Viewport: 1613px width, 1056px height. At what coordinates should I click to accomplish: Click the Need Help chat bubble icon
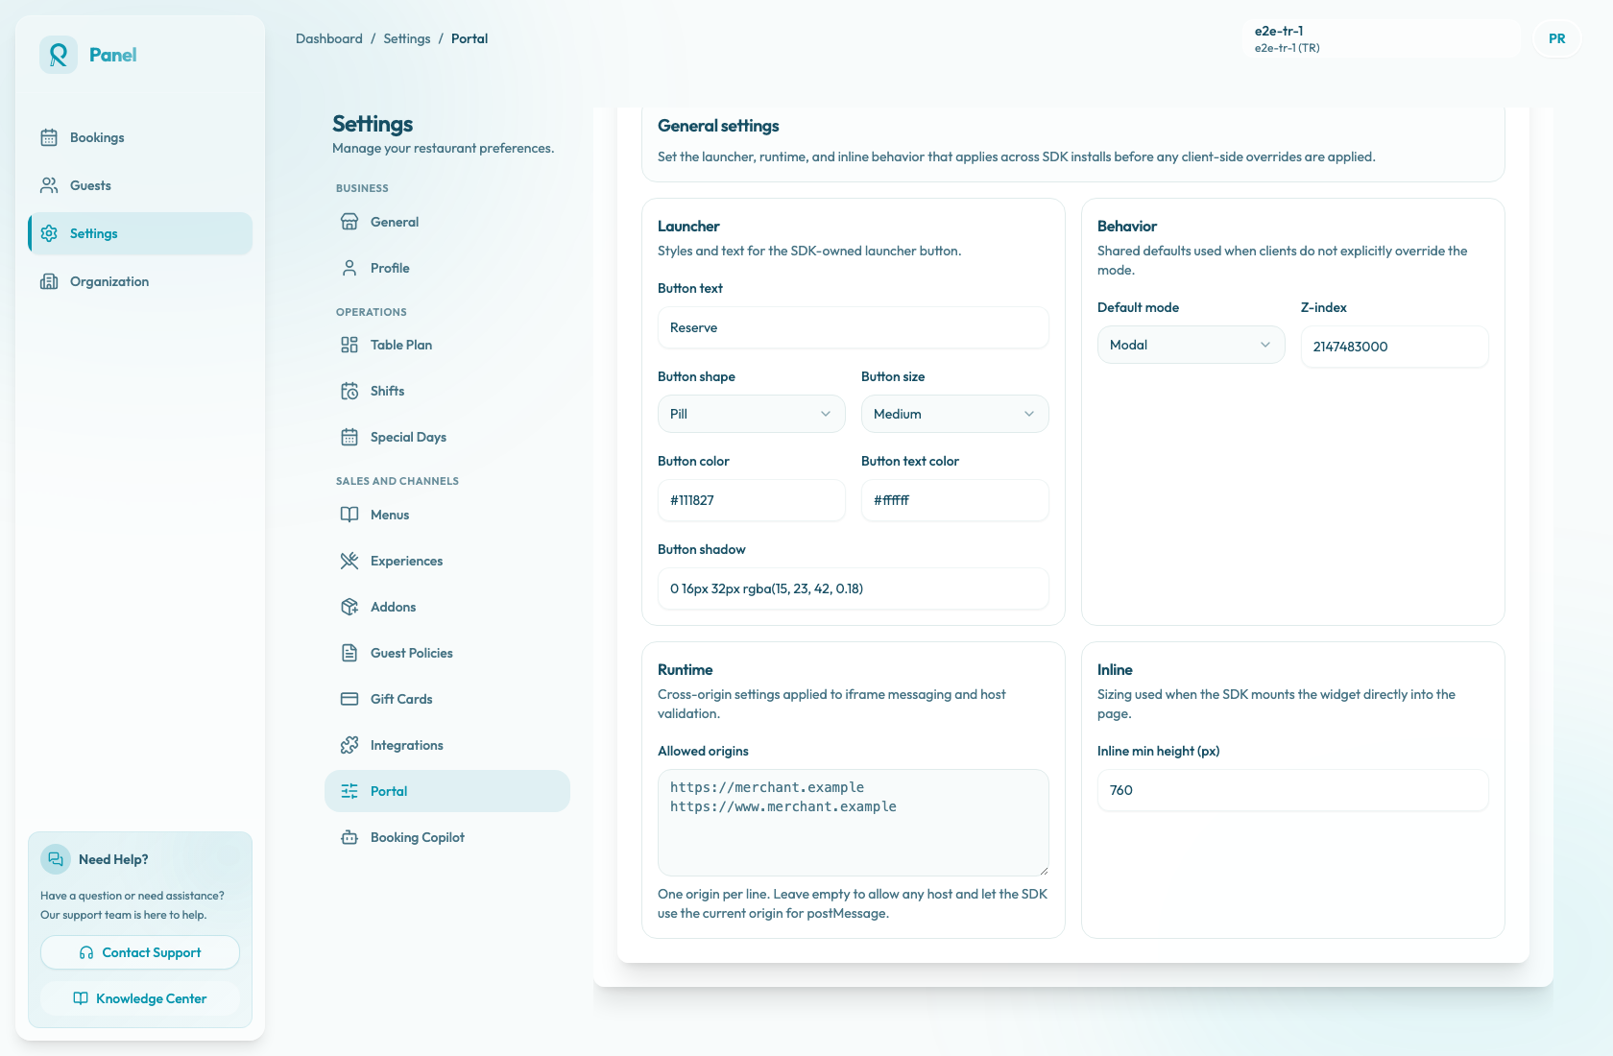(56, 859)
